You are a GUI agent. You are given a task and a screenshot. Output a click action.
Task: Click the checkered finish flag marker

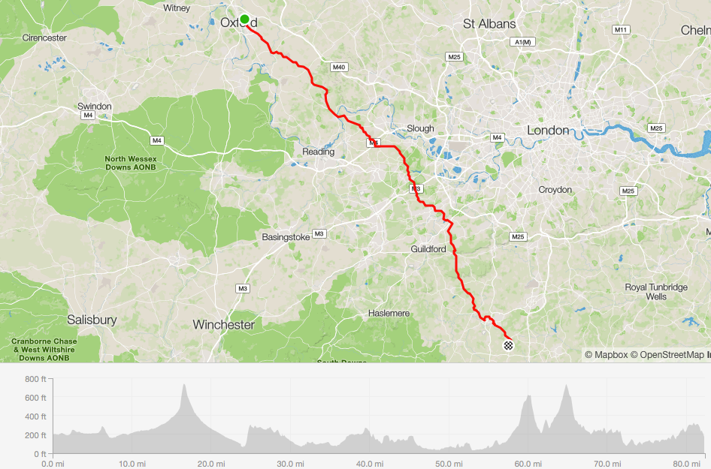click(508, 346)
